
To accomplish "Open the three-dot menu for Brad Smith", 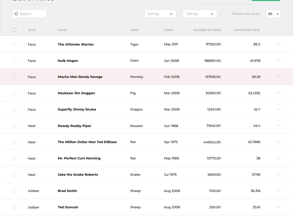I will tap(278, 191).
